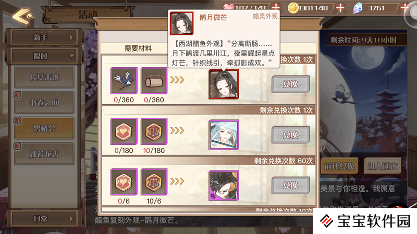Open the 长夏未落 event tab
417x234 pixels.
44,77
